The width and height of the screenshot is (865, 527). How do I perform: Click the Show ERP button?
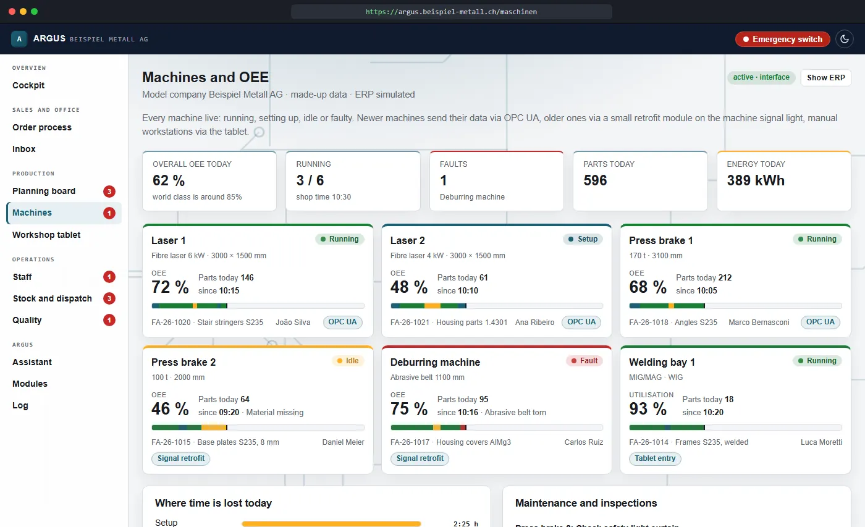[x=825, y=78]
